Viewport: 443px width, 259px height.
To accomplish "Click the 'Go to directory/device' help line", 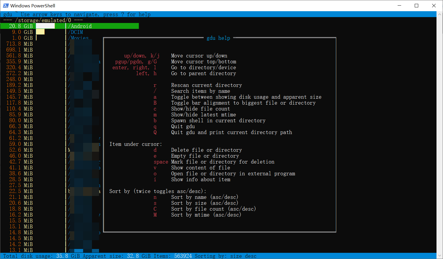I will pyautogui.click(x=204, y=67).
